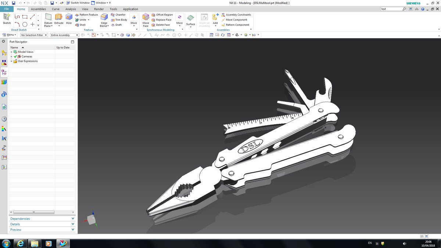Open File Explorer from taskbar

coord(34,243)
